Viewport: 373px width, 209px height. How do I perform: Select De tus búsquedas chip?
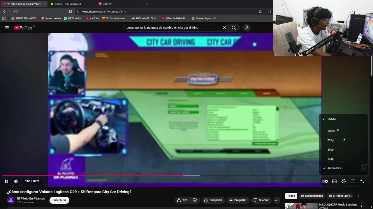point(312,196)
